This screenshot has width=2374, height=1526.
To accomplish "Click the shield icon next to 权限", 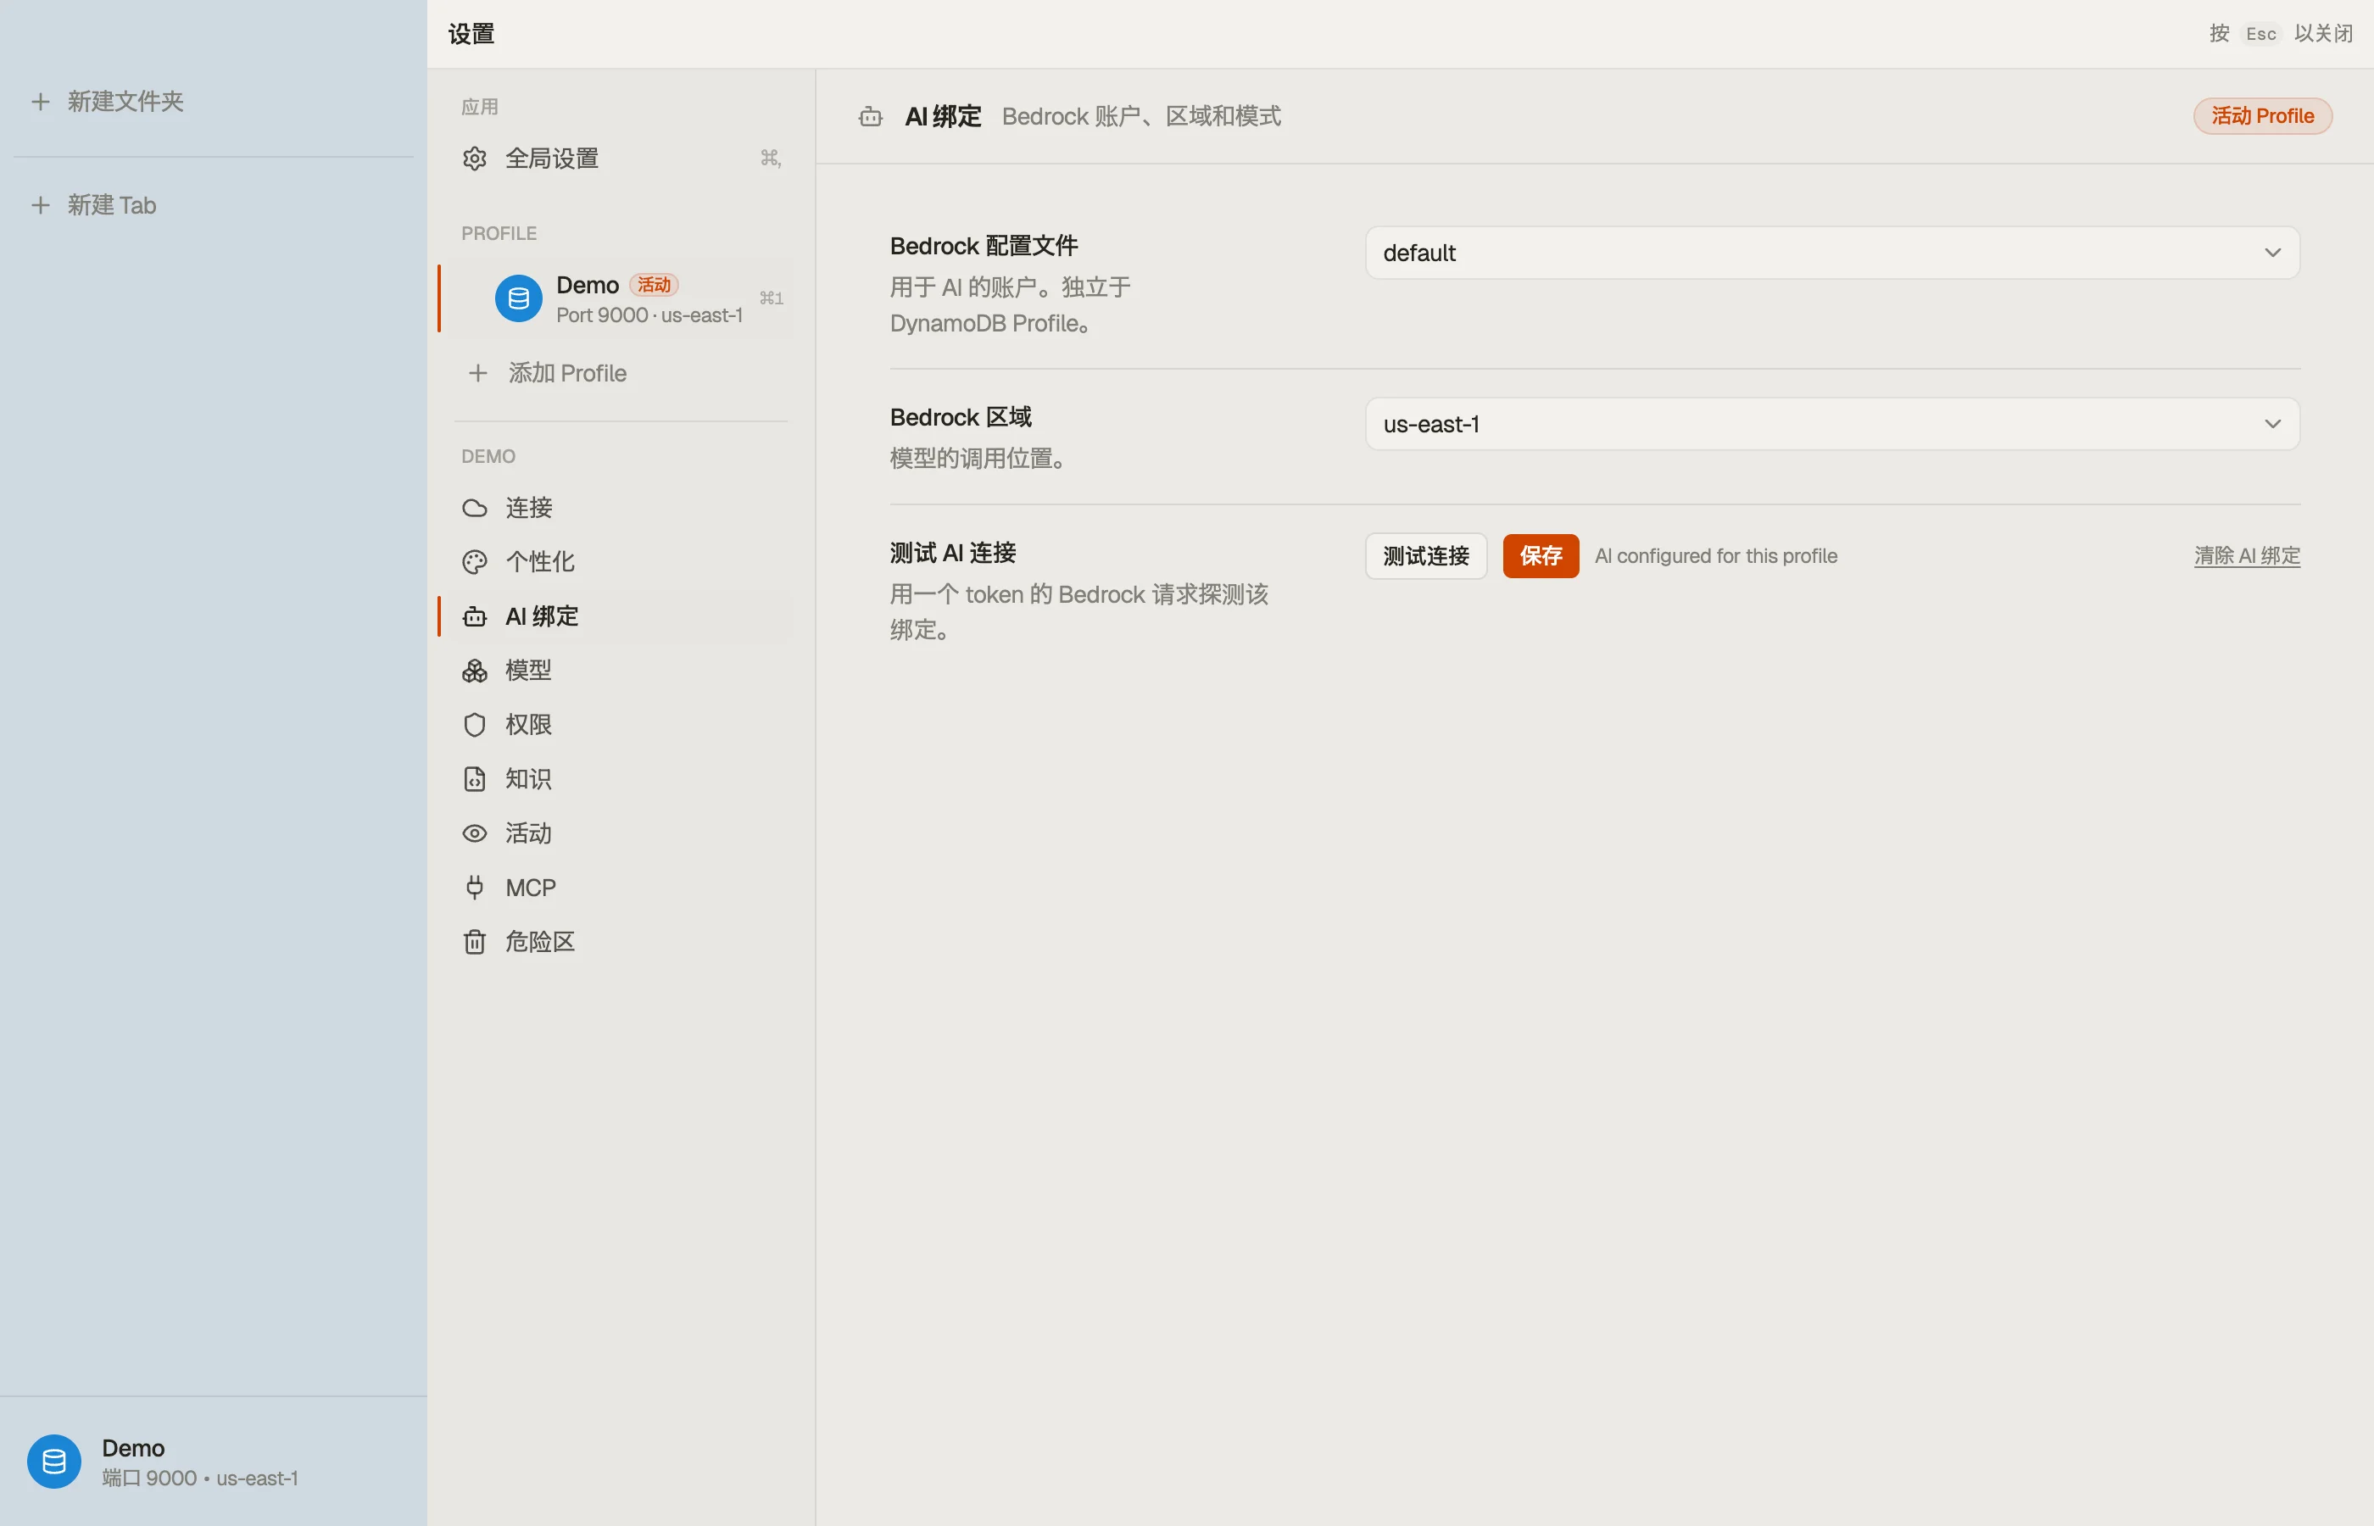I will point(475,724).
